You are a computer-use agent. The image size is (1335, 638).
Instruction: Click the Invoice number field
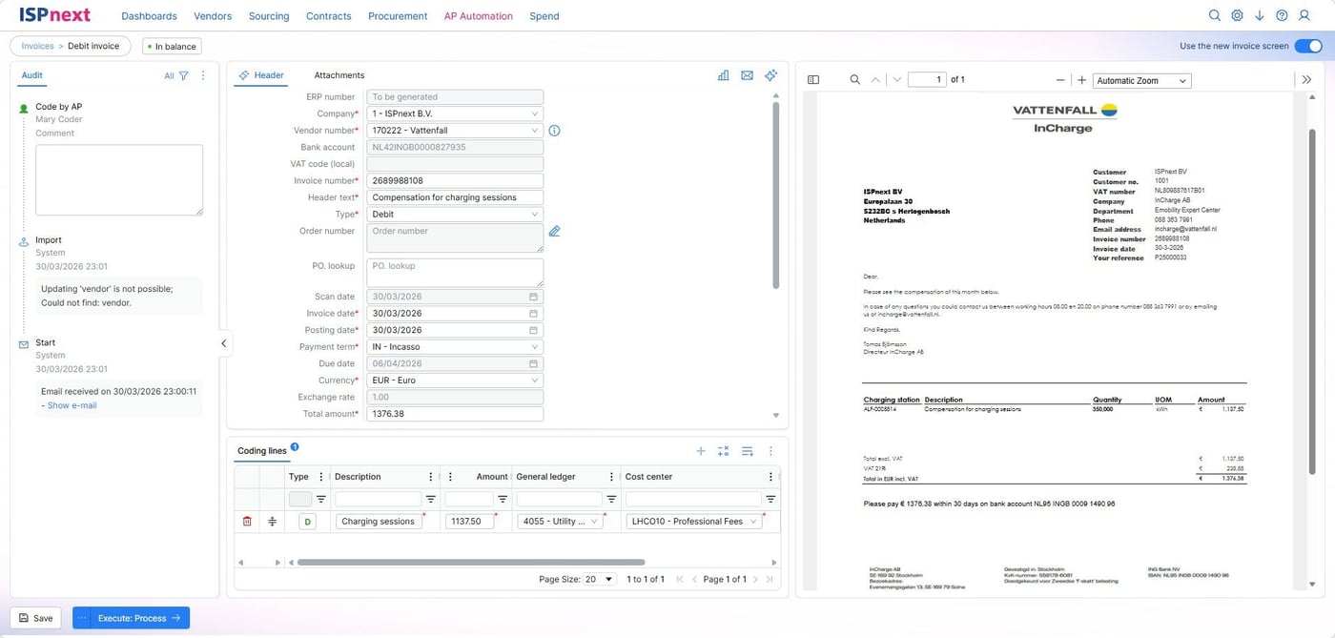pos(455,181)
